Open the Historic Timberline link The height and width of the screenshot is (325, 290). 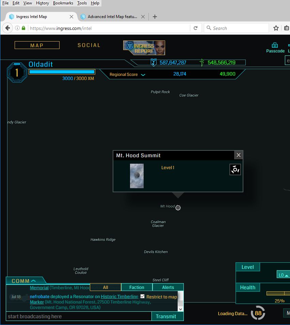point(119,297)
